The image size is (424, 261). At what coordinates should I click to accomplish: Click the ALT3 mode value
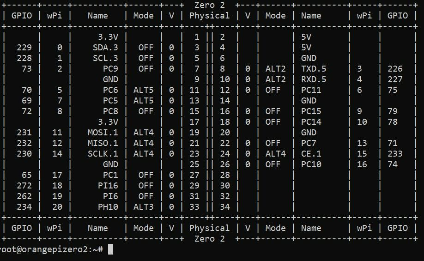pos(143,207)
